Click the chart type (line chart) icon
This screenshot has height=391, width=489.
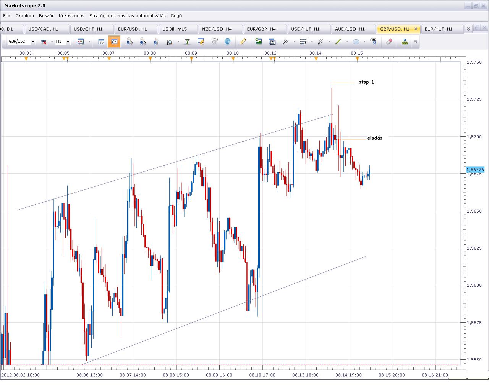click(x=81, y=41)
